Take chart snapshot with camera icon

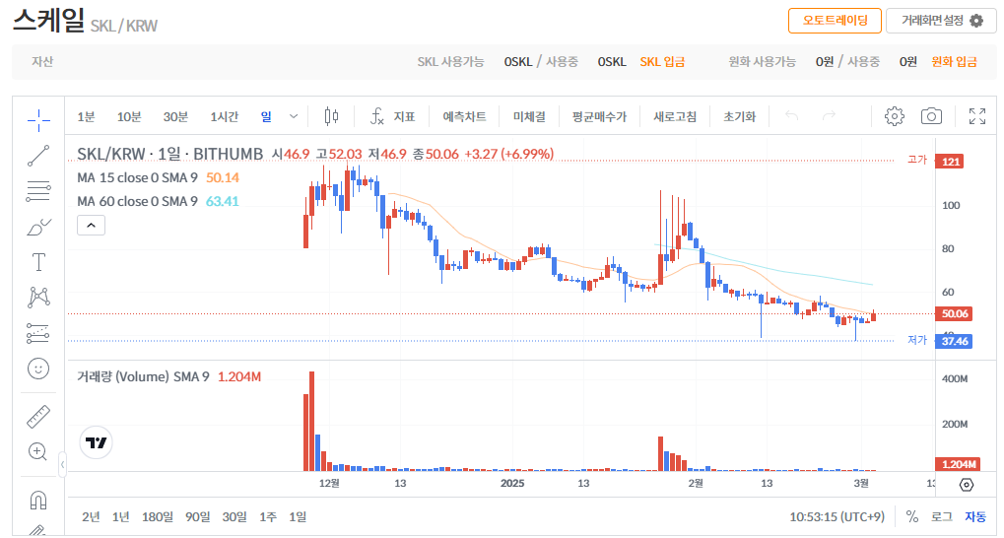[932, 116]
